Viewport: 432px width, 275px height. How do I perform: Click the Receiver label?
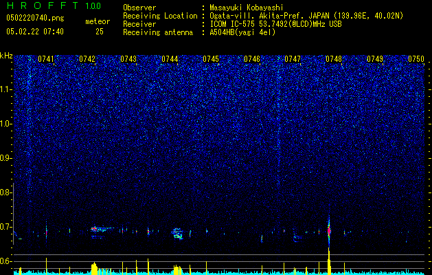tap(139, 24)
